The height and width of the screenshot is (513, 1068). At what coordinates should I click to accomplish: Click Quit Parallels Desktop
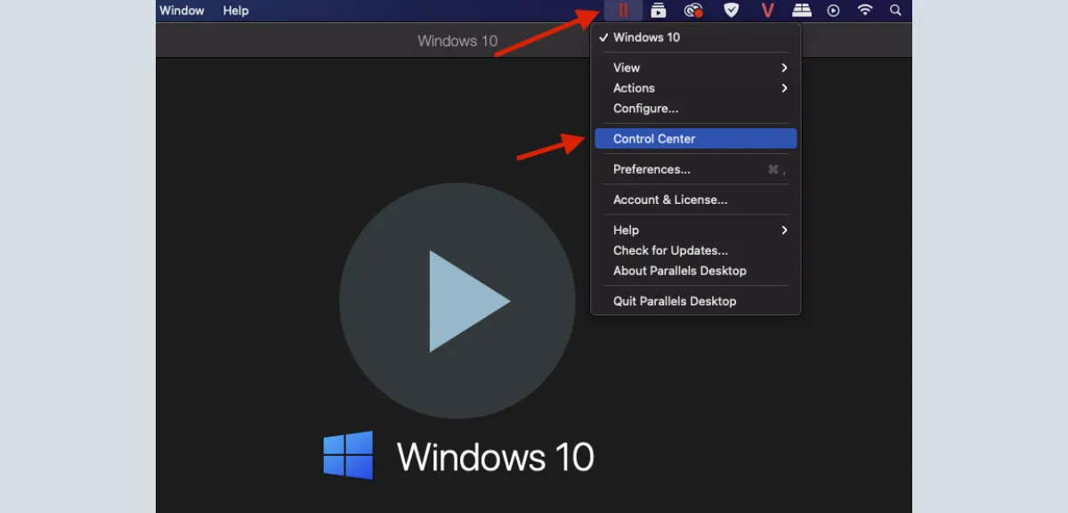(675, 301)
